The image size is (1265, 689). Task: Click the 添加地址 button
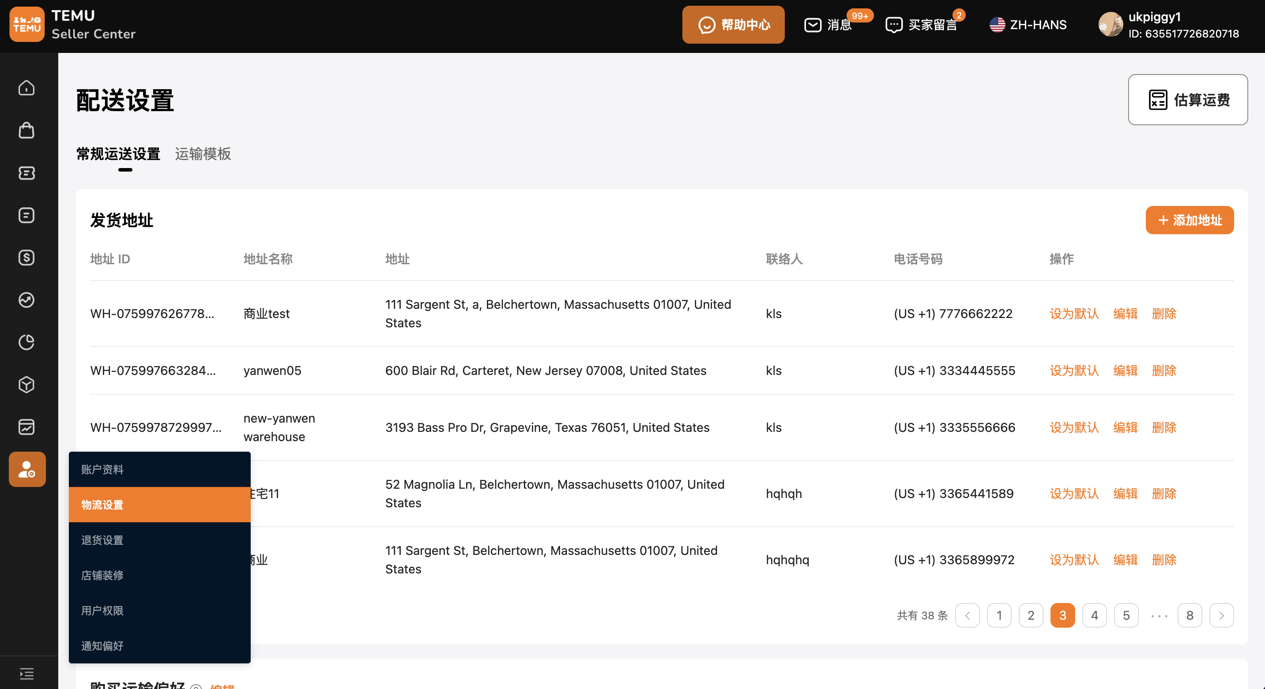click(1190, 221)
